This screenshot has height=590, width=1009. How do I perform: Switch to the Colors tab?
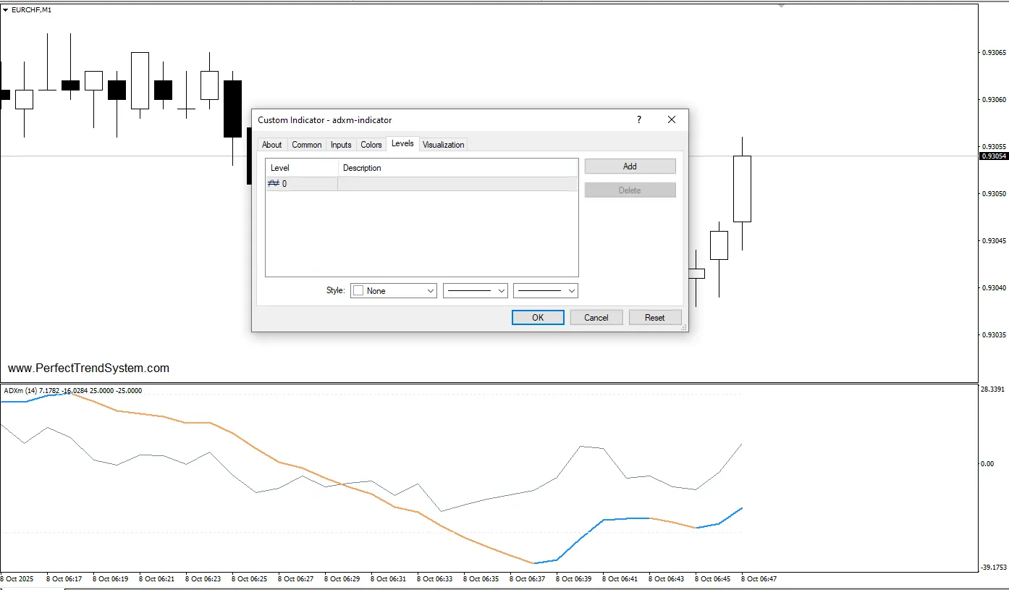[371, 145]
